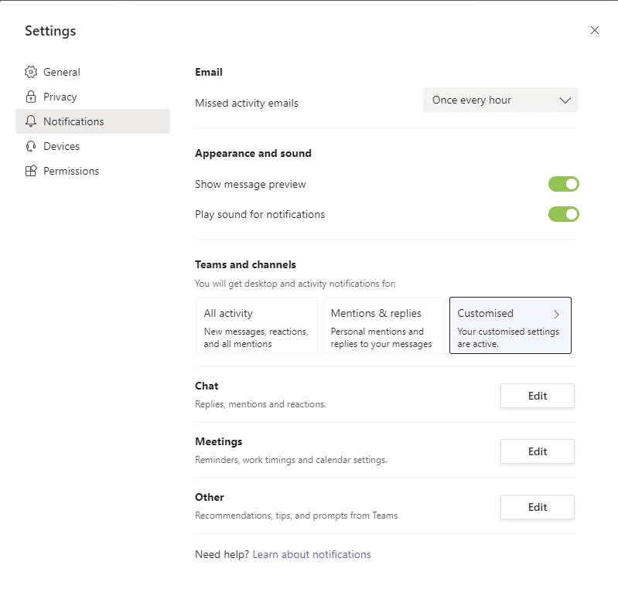Edit Meetings notification settings
Viewport: 618px width, 616px height.
538,451
